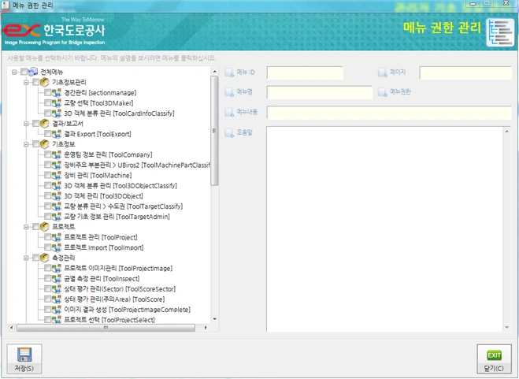Click the 메뉴내용 input field
This screenshot has height=379, width=519.
pyautogui.click(x=389, y=113)
